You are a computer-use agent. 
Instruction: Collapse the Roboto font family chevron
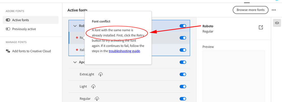75,26
